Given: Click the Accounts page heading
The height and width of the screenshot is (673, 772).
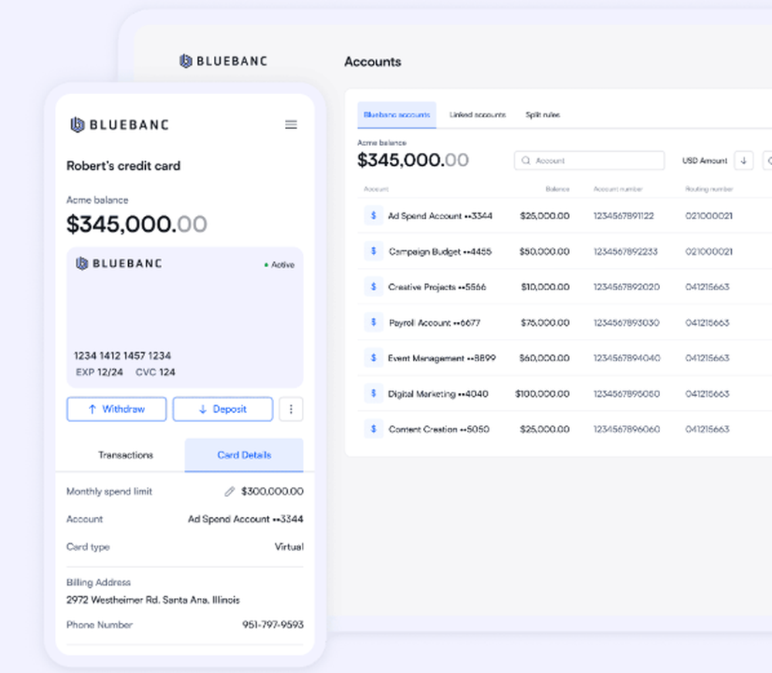Looking at the screenshot, I should point(373,62).
